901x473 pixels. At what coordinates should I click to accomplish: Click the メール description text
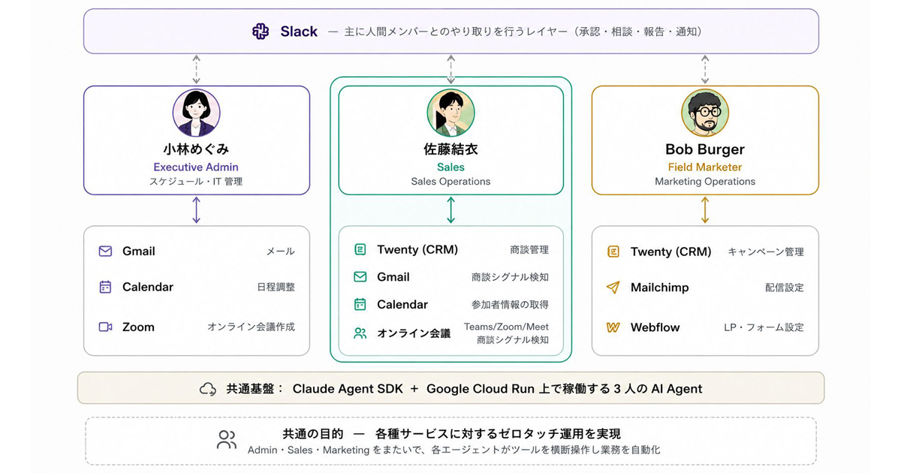point(280,252)
